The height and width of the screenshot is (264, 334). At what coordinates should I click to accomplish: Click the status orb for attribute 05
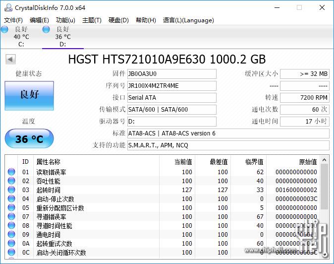coord(11,207)
